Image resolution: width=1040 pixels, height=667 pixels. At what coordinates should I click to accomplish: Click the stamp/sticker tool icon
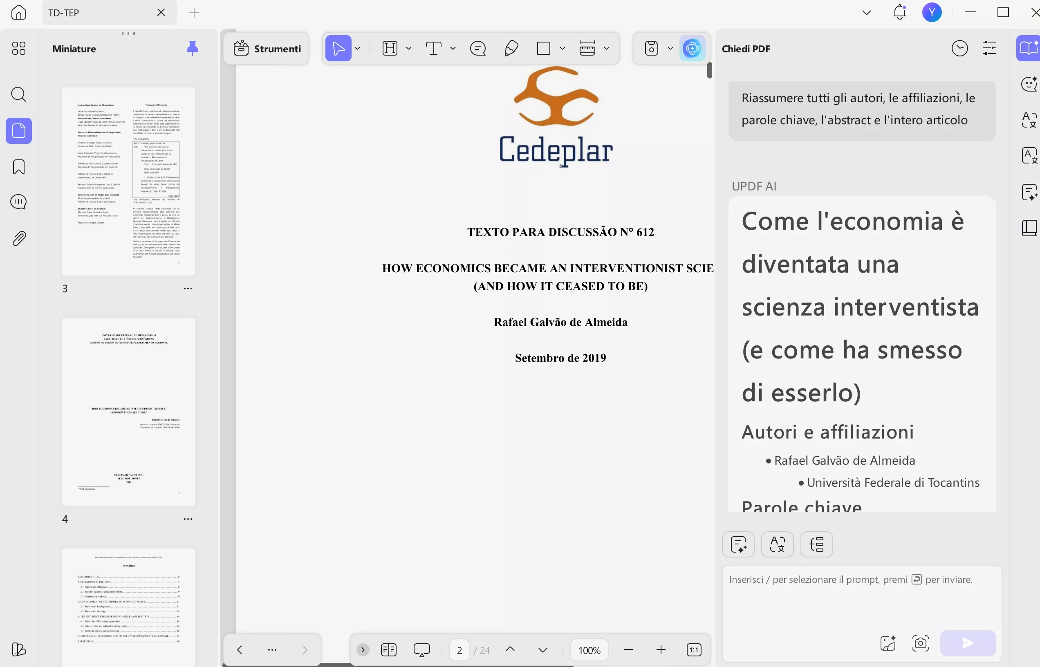click(x=652, y=49)
